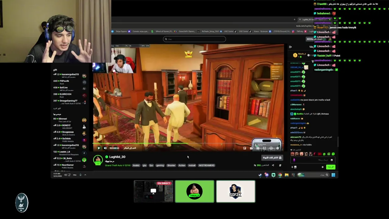Click the taskbar microphone tray icon
This screenshot has width=389, height=219.
(80, 175)
